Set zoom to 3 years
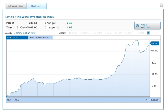The image size is (165, 110). [x=118, y=33]
